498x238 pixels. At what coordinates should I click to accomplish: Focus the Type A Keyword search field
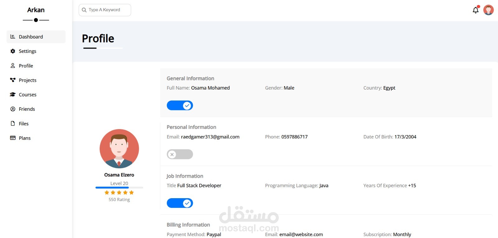[x=105, y=10]
